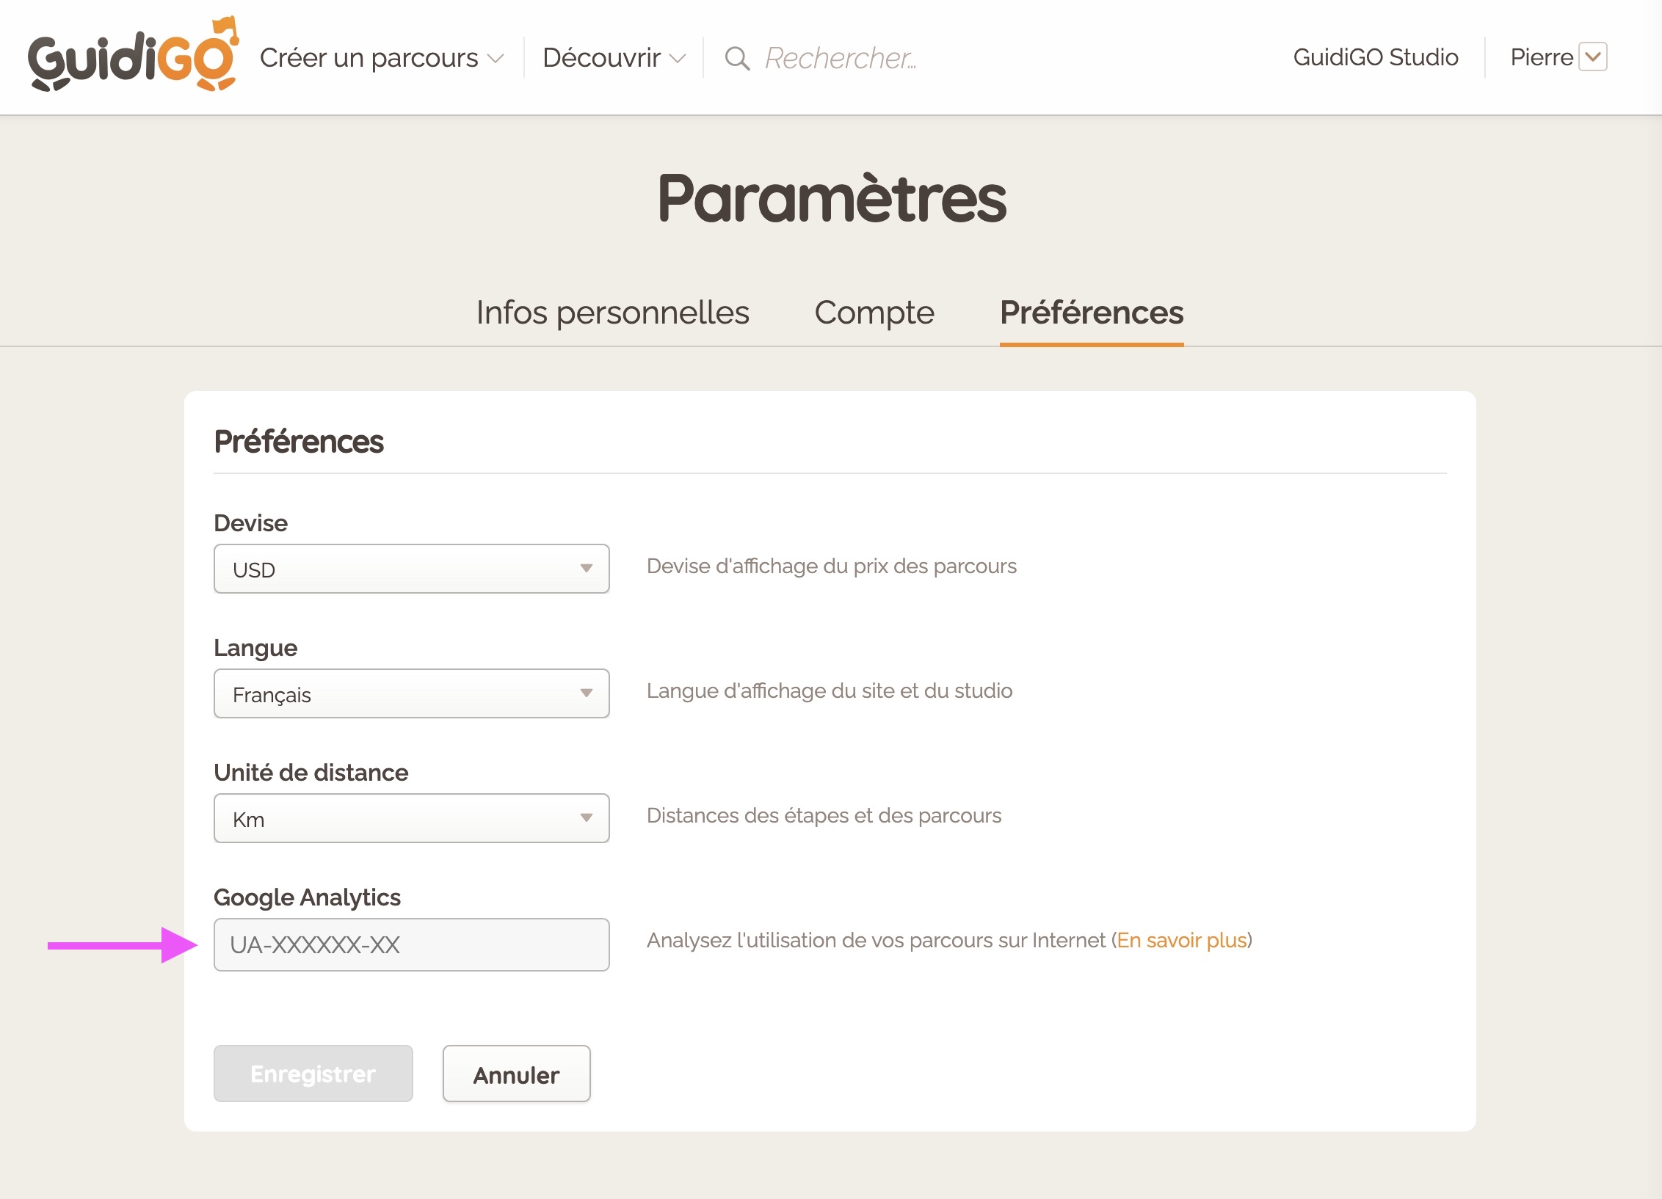Click the Annuler button
Image resolution: width=1662 pixels, height=1199 pixels.
[516, 1074]
